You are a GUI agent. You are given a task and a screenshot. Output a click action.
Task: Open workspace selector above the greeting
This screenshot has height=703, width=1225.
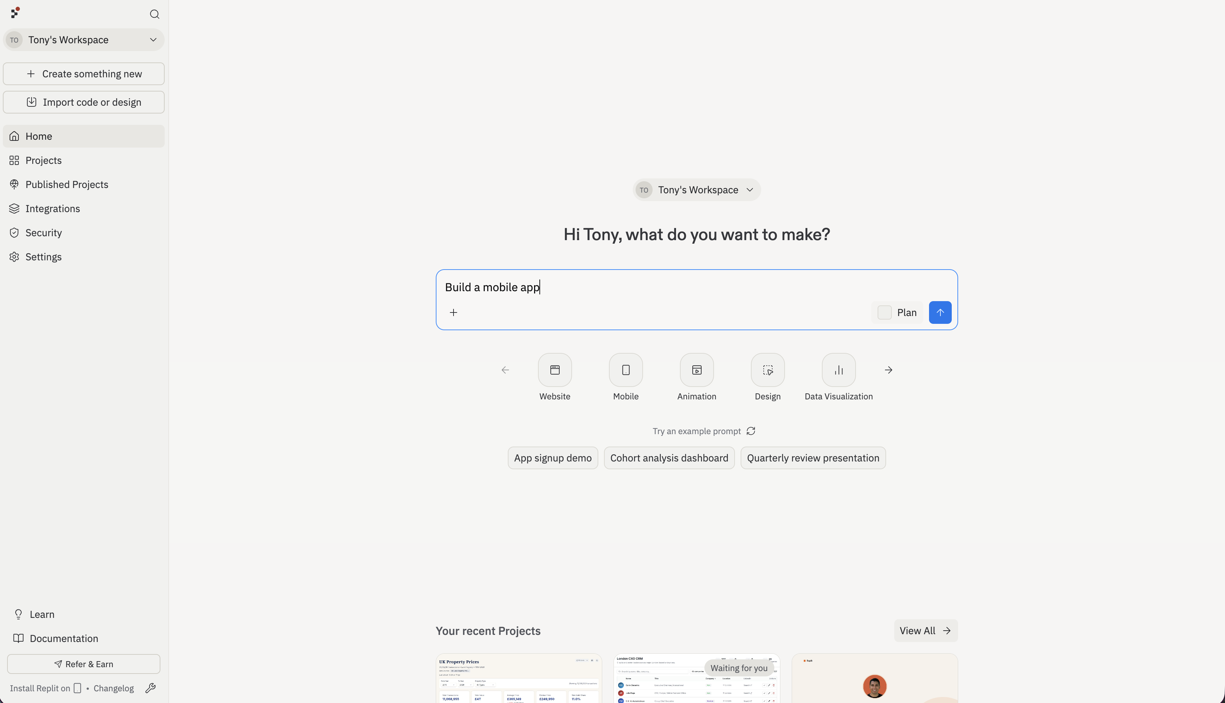point(696,189)
